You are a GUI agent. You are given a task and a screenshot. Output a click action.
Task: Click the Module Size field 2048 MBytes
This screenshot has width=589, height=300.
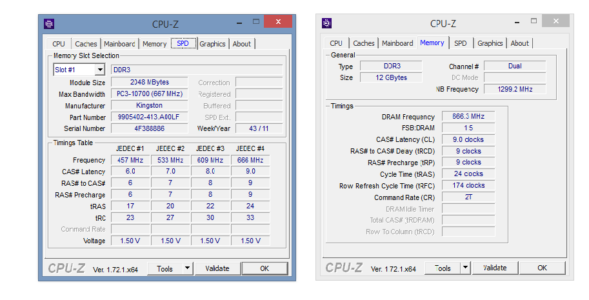click(150, 82)
